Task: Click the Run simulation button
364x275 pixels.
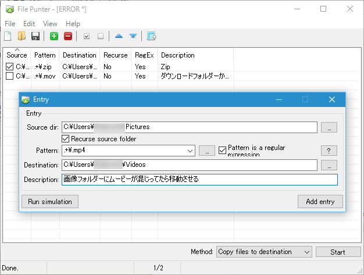Action: [x=50, y=201]
